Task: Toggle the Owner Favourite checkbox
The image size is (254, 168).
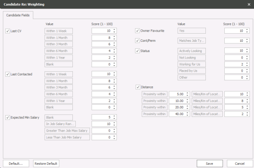Action: (x=138, y=31)
